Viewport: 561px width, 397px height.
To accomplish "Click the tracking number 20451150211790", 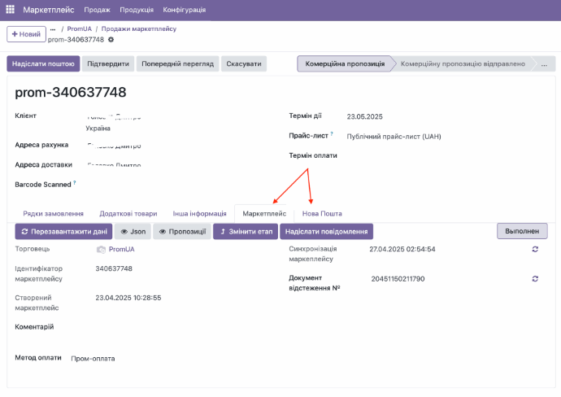I will tap(398, 279).
